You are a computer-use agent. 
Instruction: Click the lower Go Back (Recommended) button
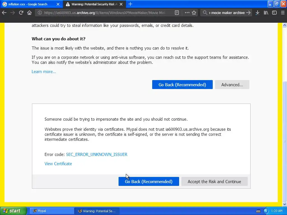[149, 181]
